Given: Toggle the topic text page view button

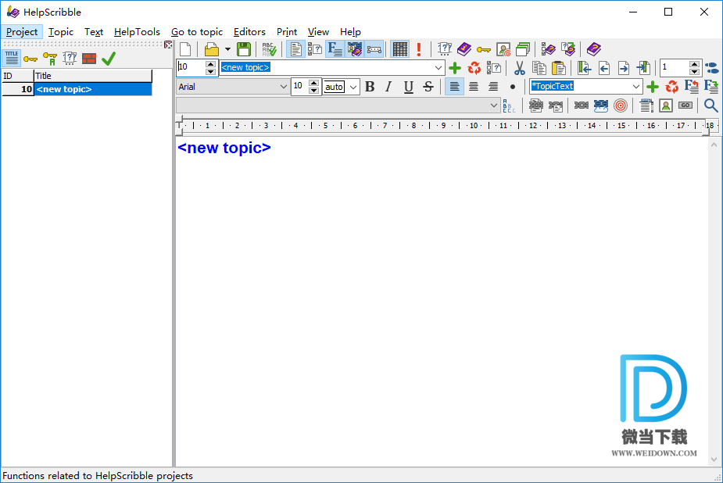Looking at the screenshot, I should [295, 49].
